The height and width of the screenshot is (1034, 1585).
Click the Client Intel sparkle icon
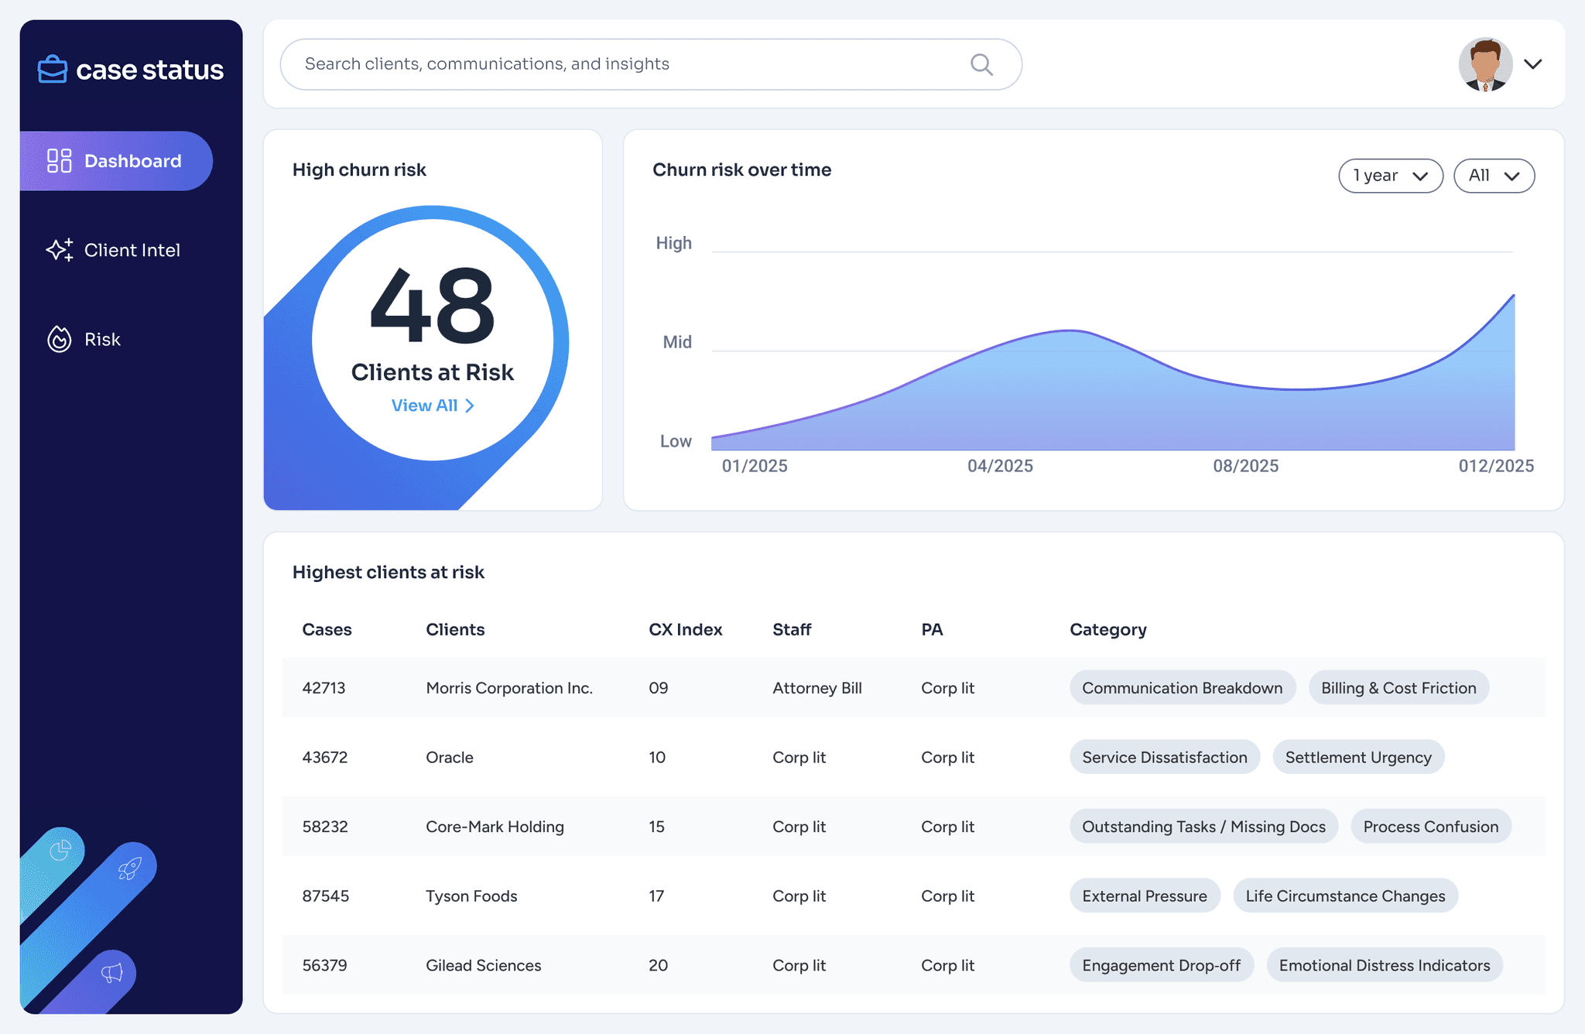(60, 250)
